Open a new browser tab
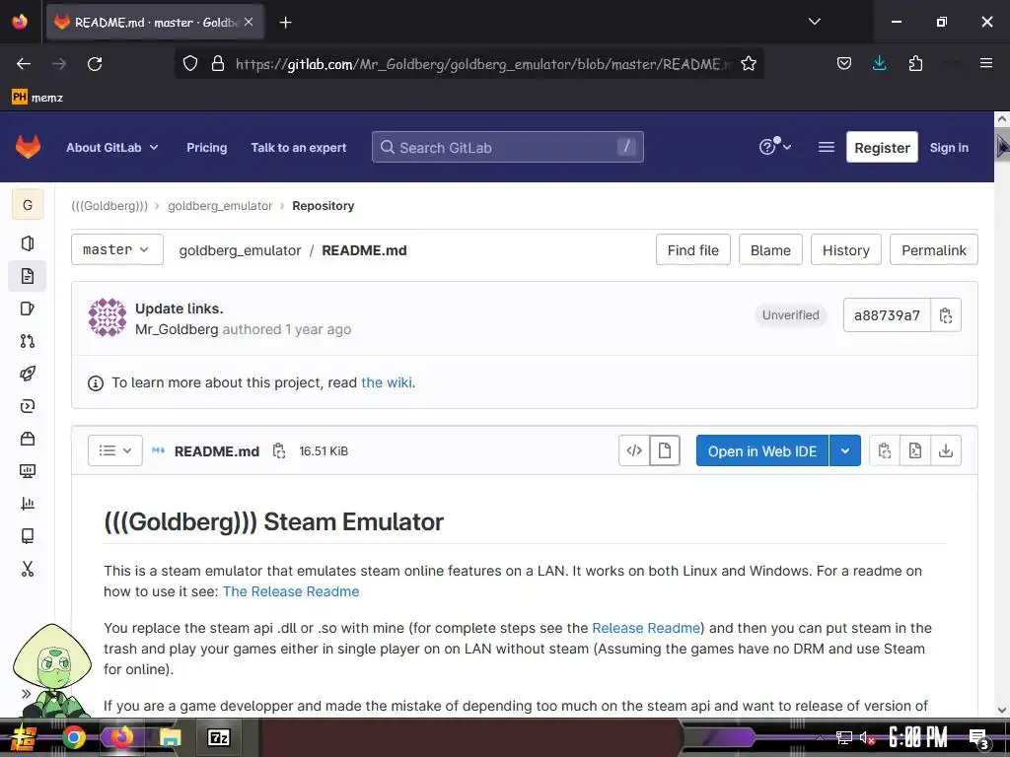 [x=285, y=23]
